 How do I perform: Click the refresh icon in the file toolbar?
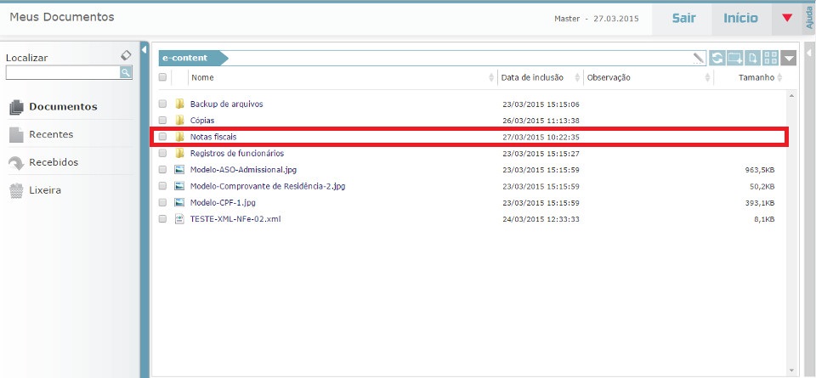coord(718,58)
